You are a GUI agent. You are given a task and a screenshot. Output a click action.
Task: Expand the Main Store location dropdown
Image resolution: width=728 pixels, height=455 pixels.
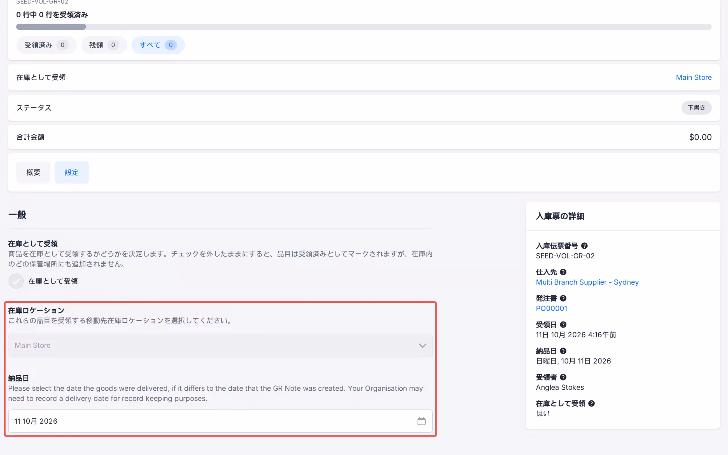pyautogui.click(x=220, y=346)
